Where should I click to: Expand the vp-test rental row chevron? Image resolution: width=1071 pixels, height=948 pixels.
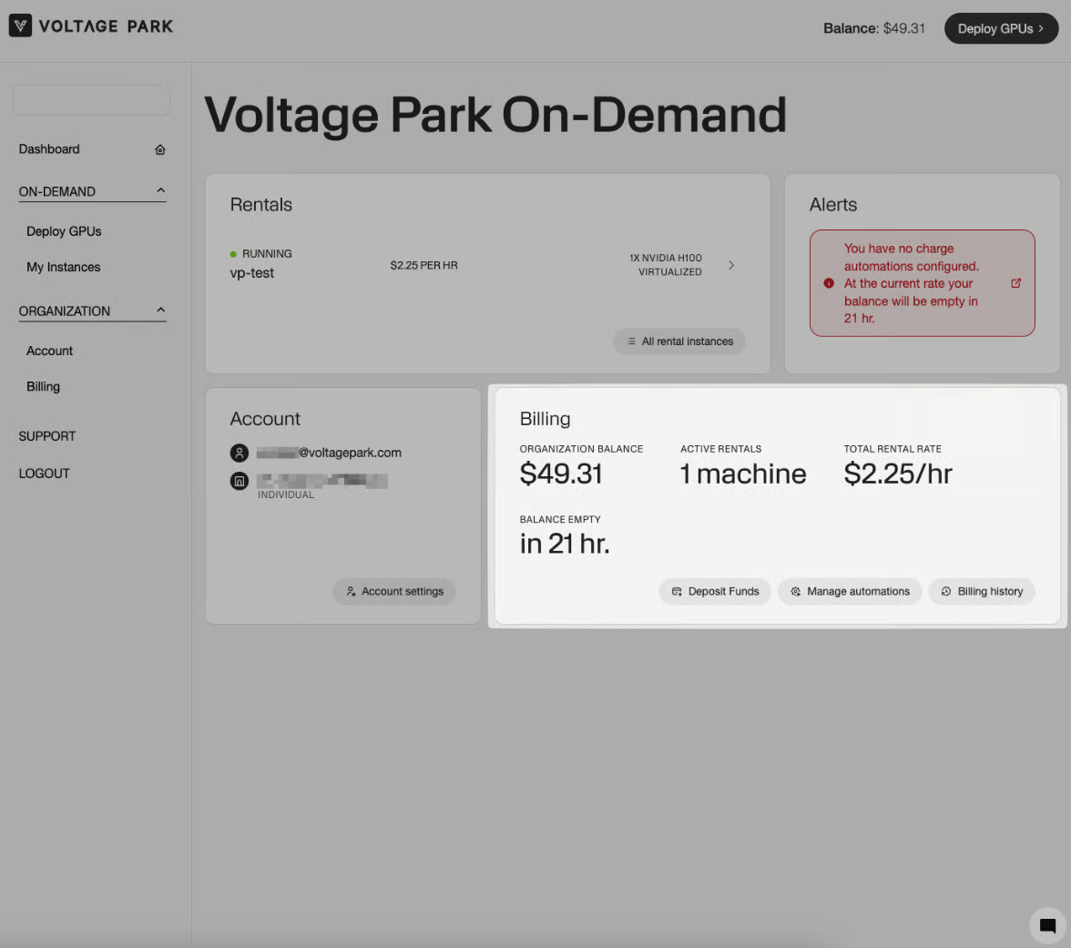731,265
